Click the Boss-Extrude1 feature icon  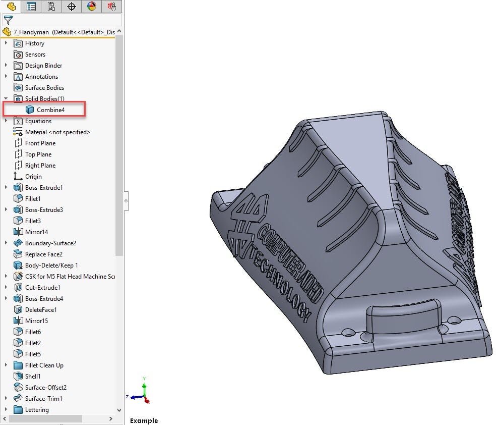(x=18, y=188)
